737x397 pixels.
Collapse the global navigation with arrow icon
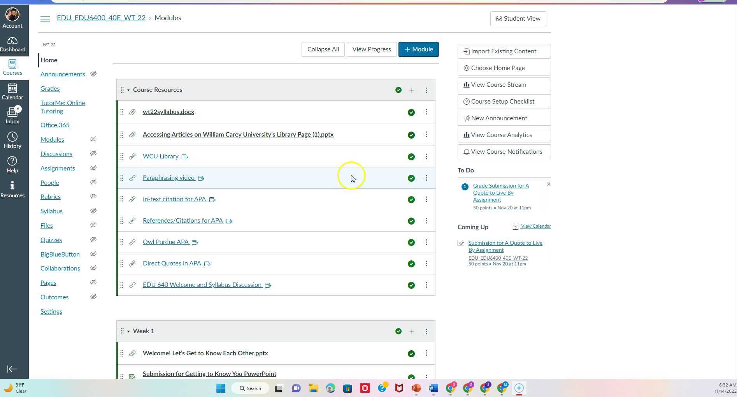coord(12,369)
